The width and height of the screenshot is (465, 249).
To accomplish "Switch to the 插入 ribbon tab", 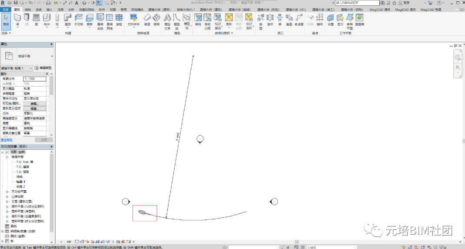I will tap(50, 10).
